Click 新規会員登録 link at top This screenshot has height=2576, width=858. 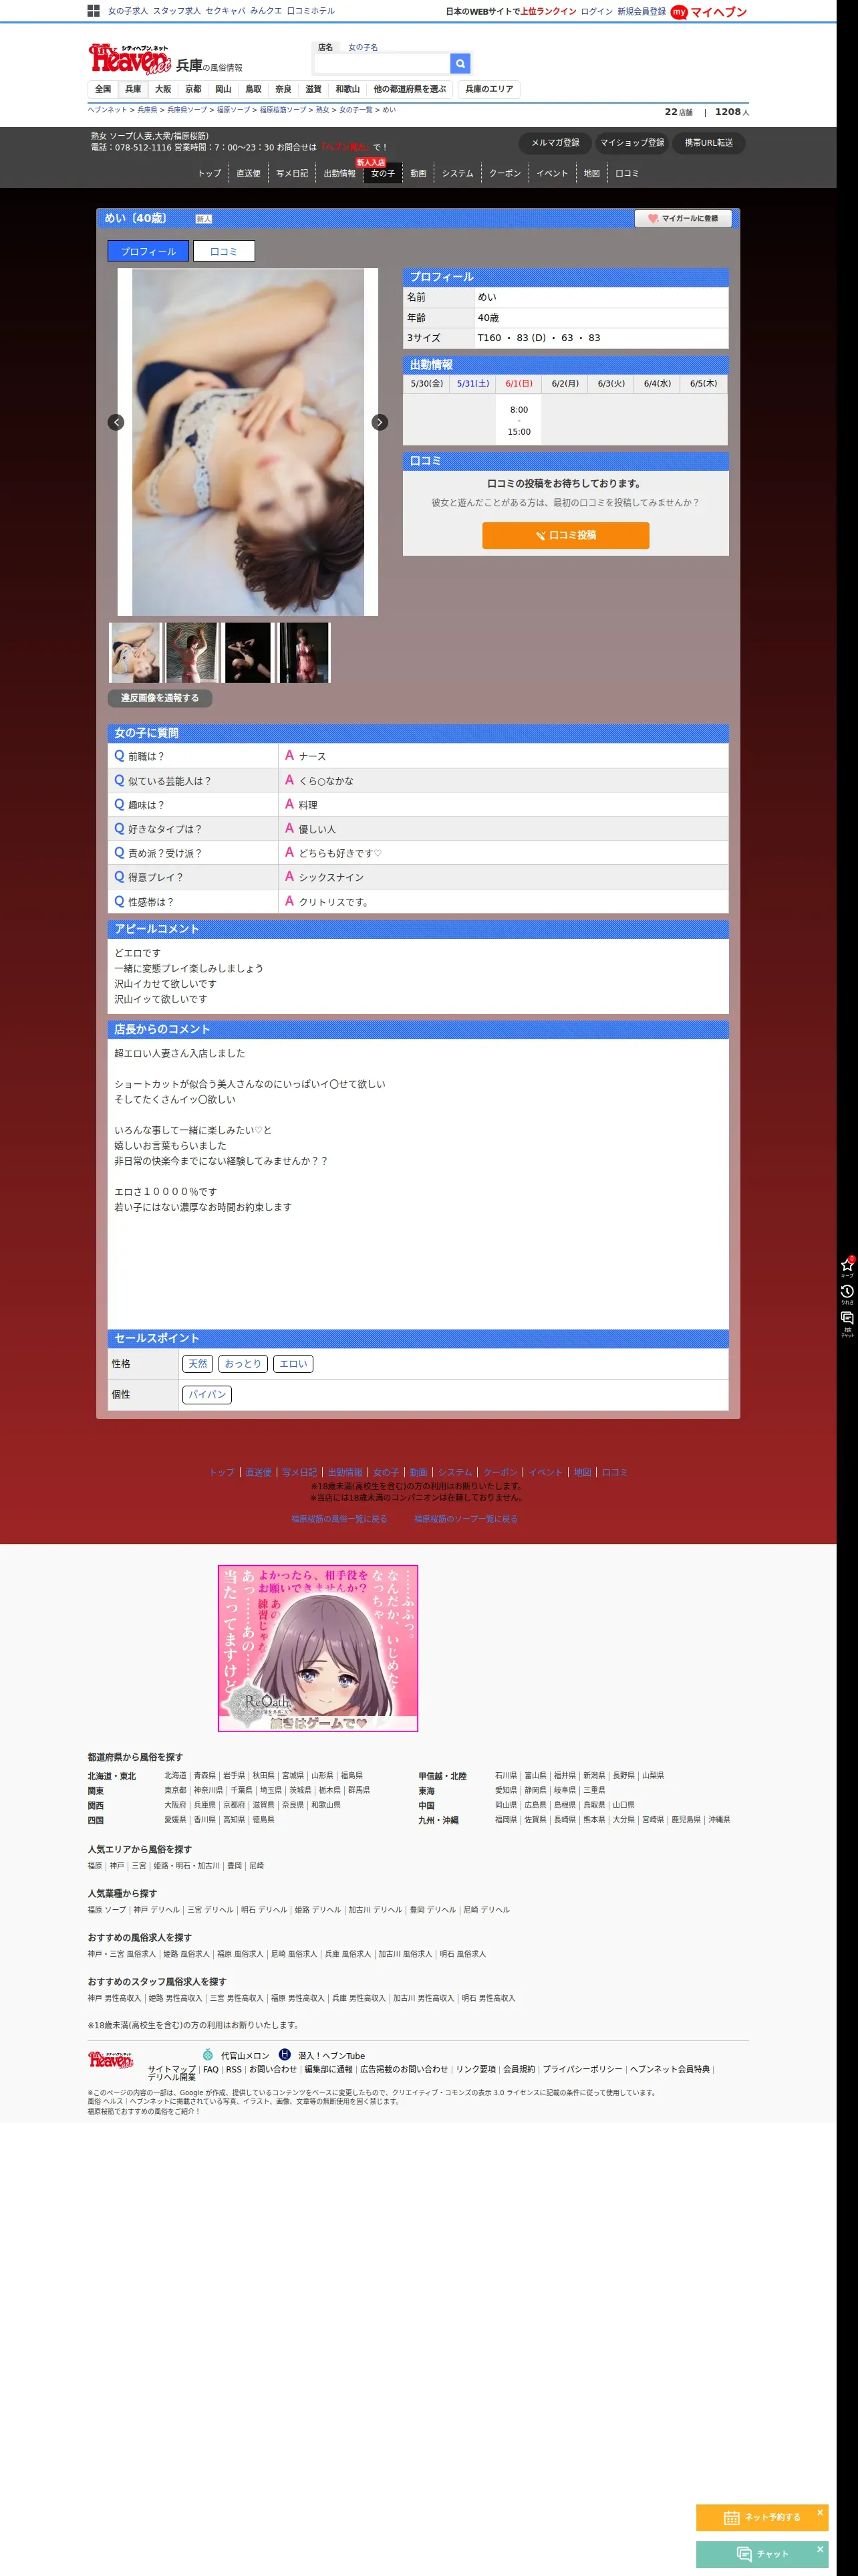(641, 12)
